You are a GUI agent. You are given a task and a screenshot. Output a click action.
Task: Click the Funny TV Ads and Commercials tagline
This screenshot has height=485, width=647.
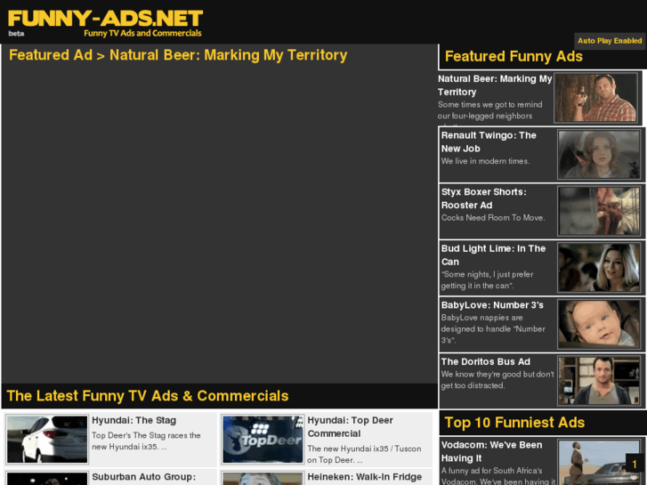click(x=142, y=33)
